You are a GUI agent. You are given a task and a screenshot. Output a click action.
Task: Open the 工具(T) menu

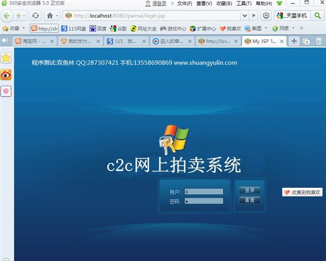click(x=244, y=3)
